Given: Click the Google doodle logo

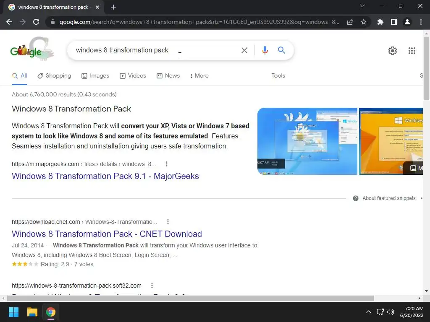Looking at the screenshot, I should tap(32, 49).
